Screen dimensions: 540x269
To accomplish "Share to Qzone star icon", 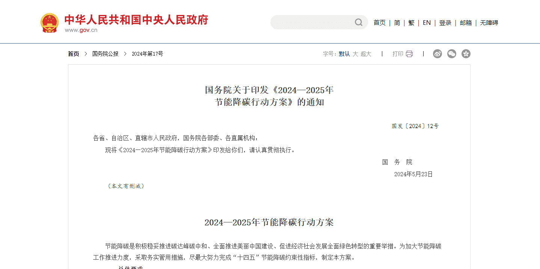I will click(x=466, y=54).
